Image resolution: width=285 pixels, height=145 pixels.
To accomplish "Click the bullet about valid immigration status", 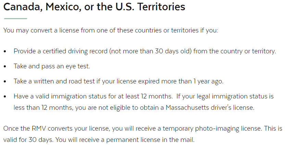I will click(144, 102).
